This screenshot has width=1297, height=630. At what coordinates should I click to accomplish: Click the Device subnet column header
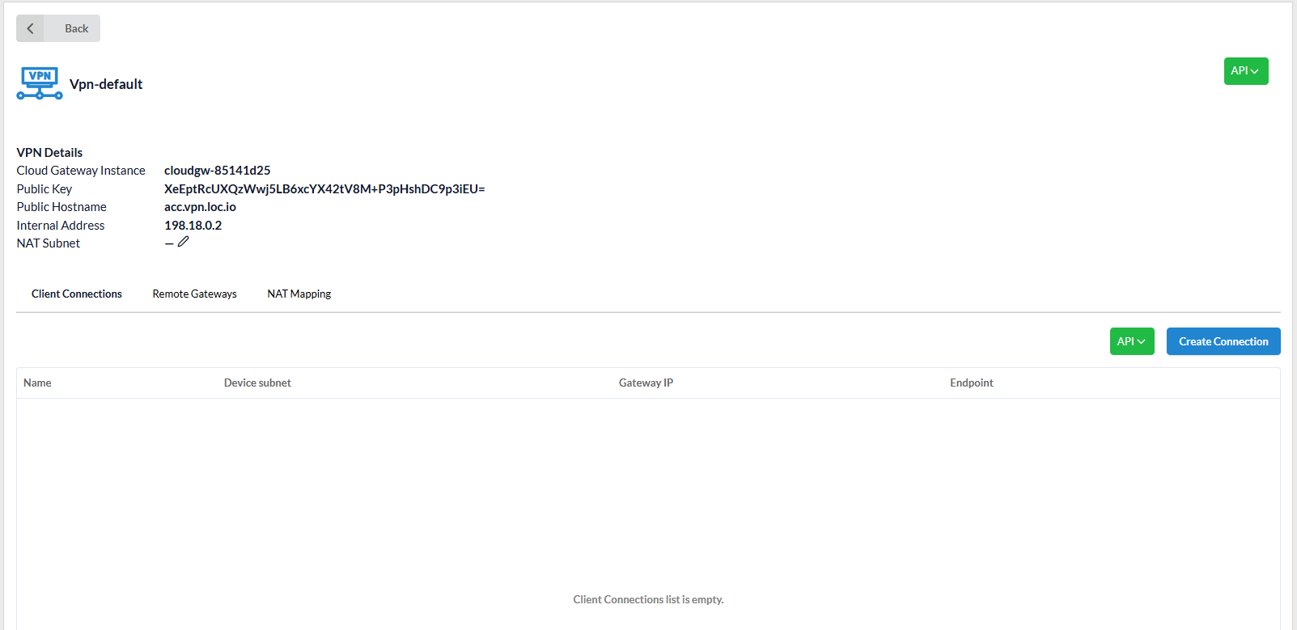click(257, 383)
